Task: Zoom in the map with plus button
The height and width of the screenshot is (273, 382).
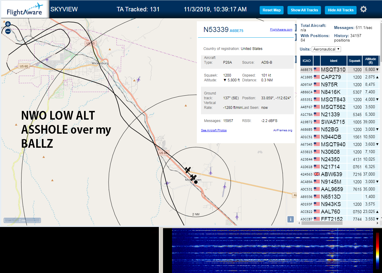Action: [x=8, y=24]
